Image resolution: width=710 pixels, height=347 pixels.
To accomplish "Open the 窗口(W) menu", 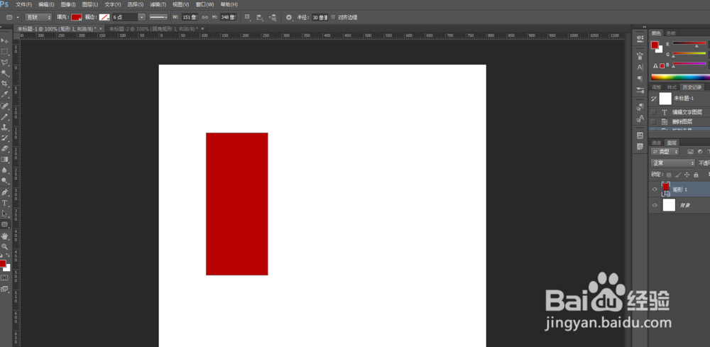I will tap(204, 4).
